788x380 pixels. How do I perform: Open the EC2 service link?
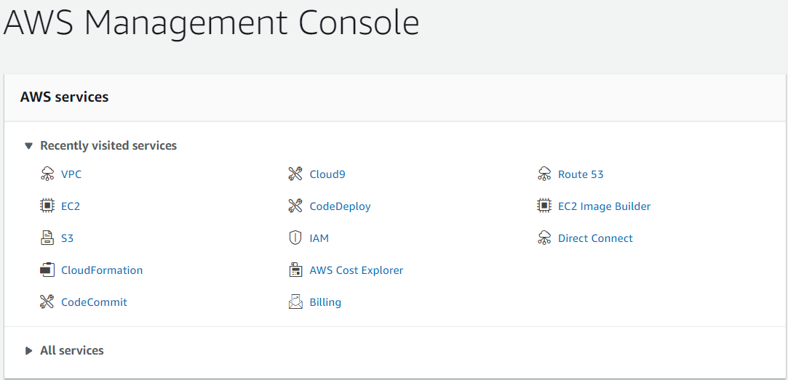click(71, 206)
